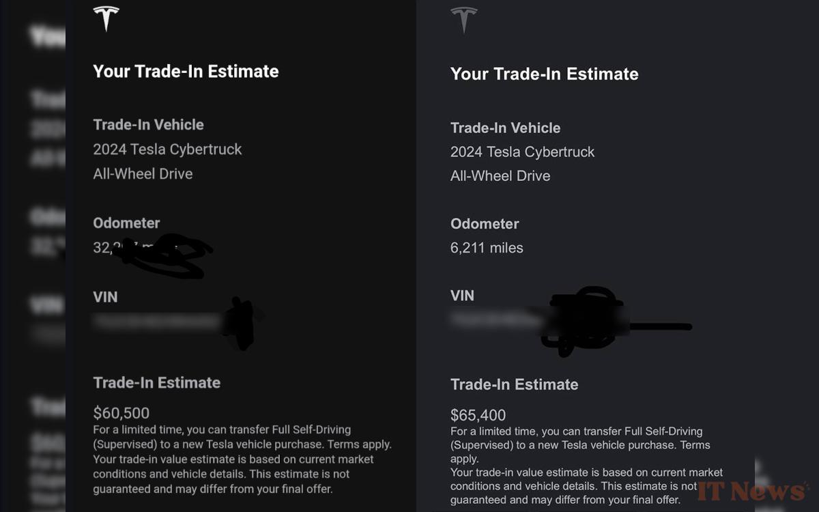Select the $65,400 trade-in estimate value
Viewport: 819px width, 512px height.
(478, 415)
